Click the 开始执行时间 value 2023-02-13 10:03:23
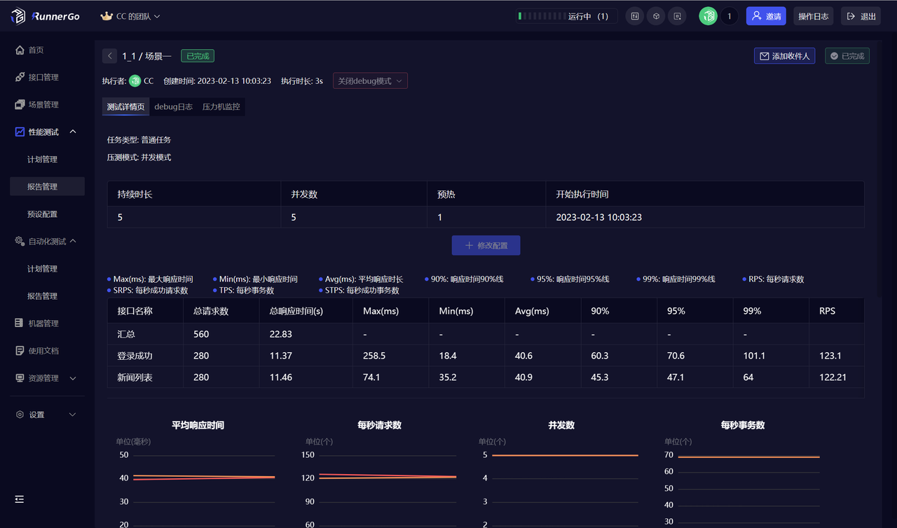Screen dimensions: 897x528 [599, 217]
